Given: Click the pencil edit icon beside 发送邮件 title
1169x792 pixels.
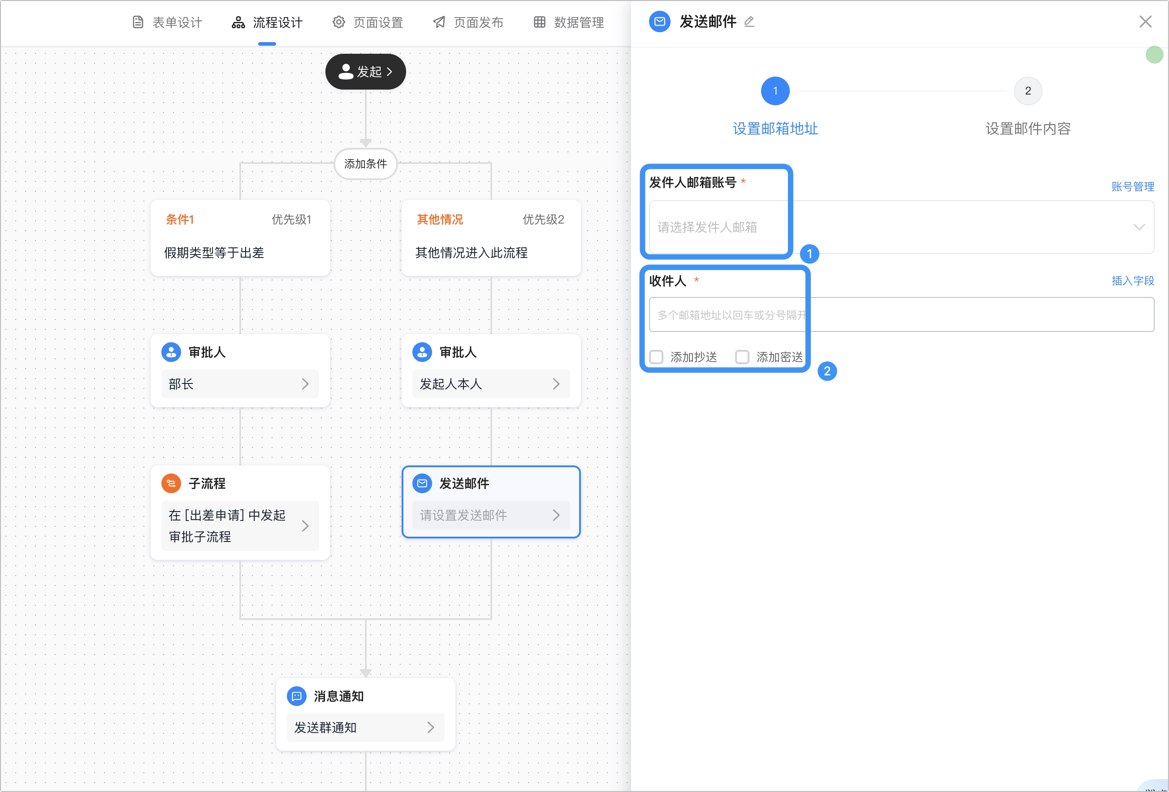Looking at the screenshot, I should pyautogui.click(x=749, y=22).
